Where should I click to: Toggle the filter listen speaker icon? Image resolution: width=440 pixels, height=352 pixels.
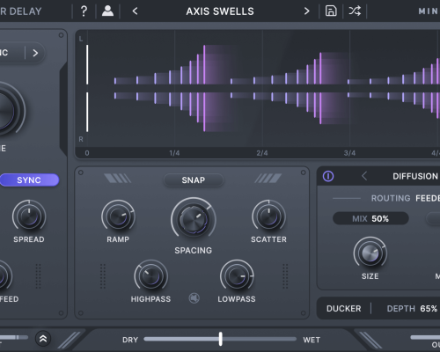(x=194, y=298)
